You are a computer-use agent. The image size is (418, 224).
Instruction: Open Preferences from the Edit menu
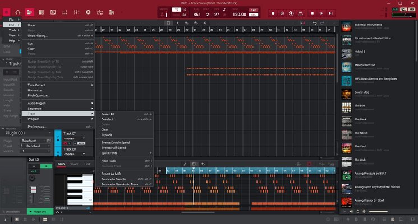coord(58,127)
